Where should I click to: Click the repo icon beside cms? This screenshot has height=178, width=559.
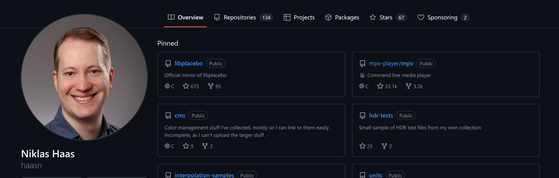pos(168,116)
